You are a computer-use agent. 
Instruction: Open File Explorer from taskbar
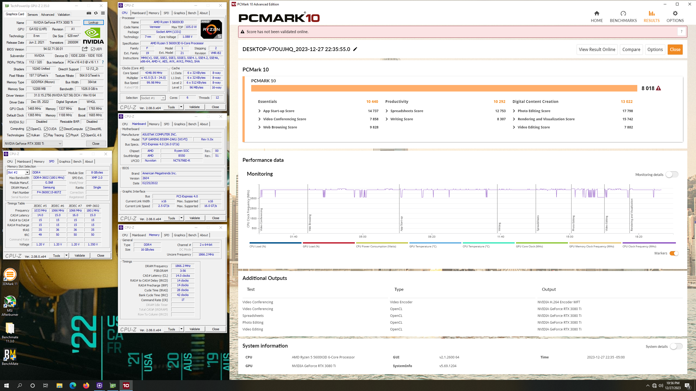tap(59, 385)
